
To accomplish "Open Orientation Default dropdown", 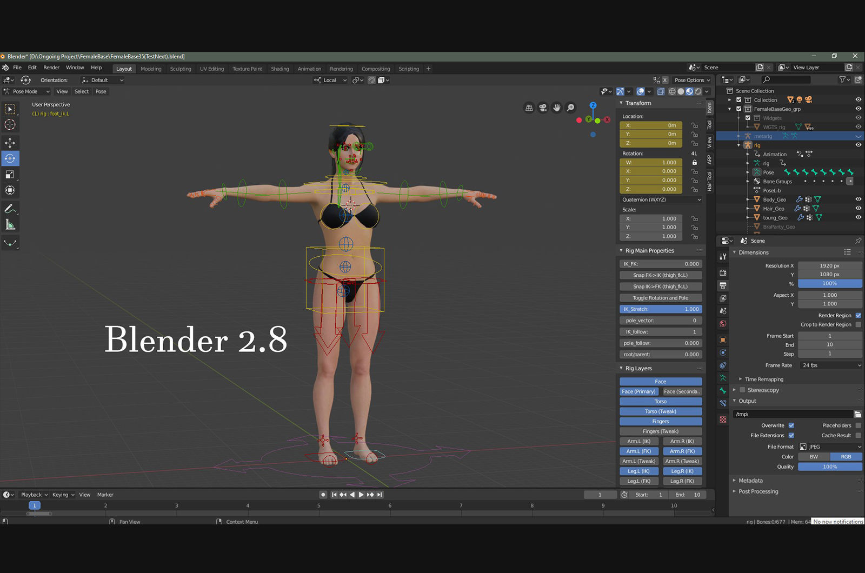I will (x=103, y=80).
